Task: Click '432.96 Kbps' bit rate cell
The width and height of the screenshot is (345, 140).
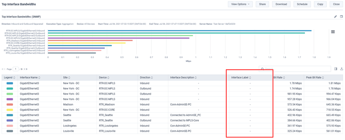Action: pos(294,115)
